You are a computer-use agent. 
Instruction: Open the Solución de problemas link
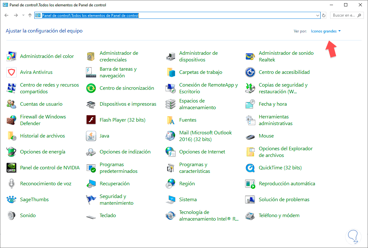(284, 200)
